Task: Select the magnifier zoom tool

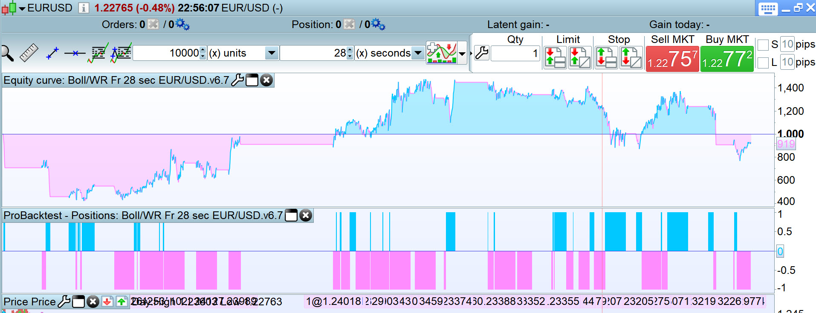Action: pyautogui.click(x=7, y=54)
